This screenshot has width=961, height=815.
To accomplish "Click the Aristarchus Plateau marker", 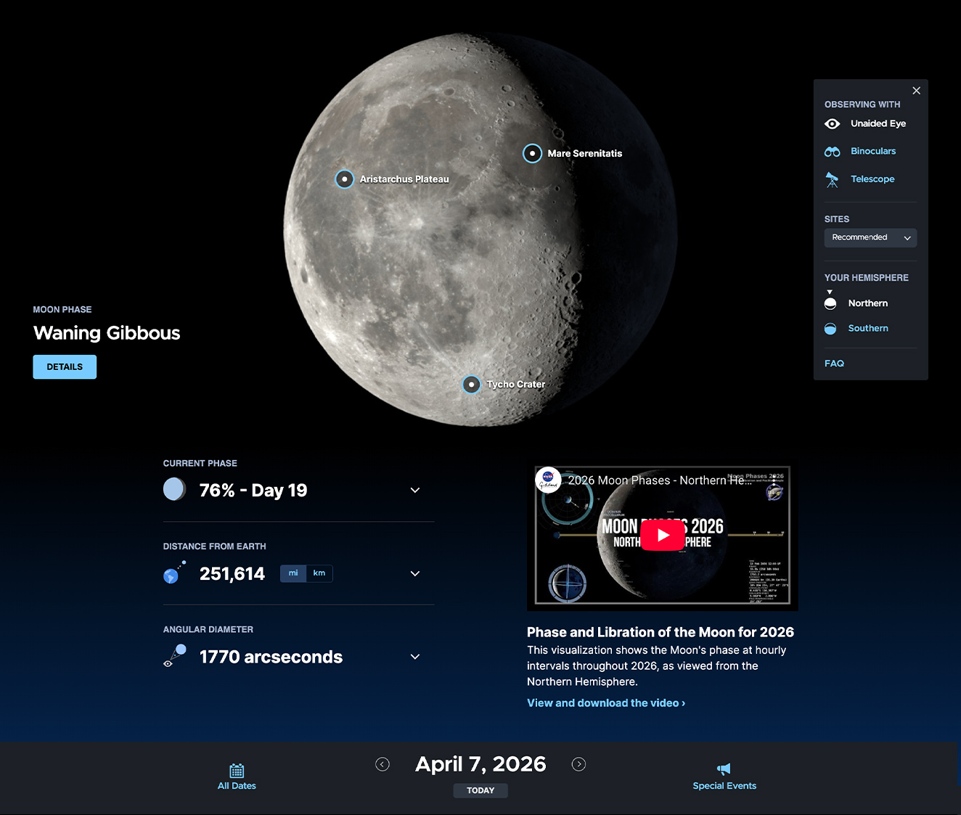I will [x=344, y=179].
